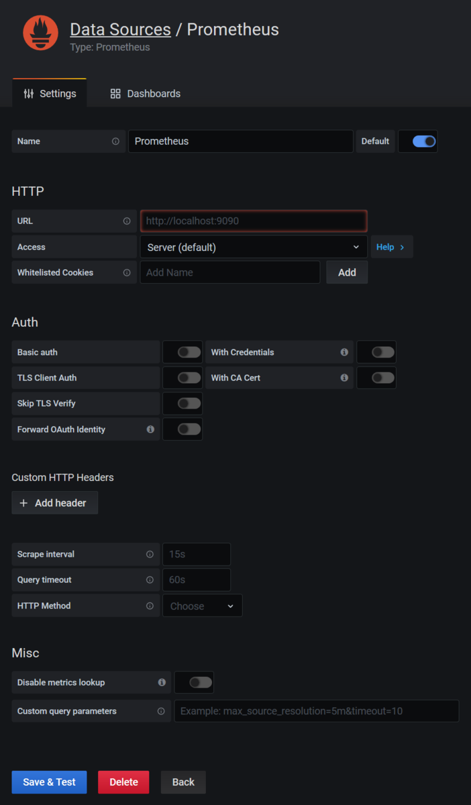Click info icon for Disable metrics lookup
Viewport: 471px width, 805px height.
click(162, 682)
